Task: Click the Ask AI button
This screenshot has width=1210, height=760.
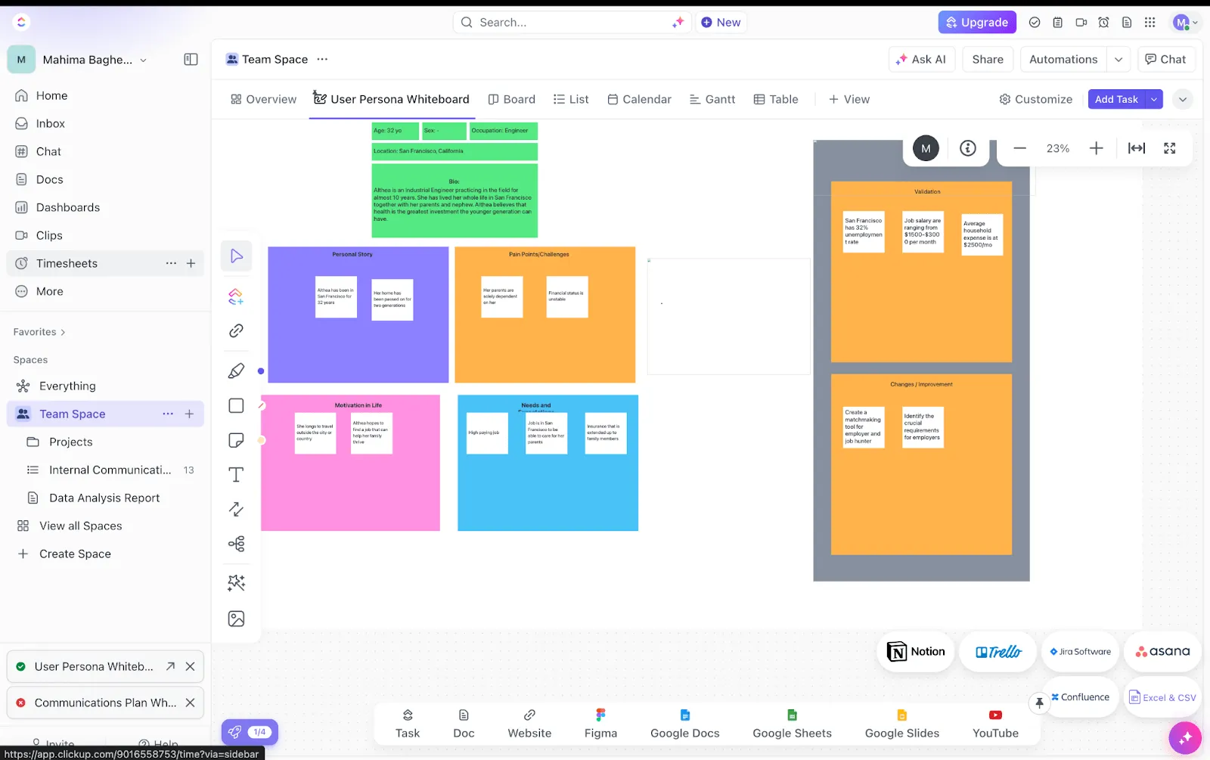Action: [x=921, y=60]
